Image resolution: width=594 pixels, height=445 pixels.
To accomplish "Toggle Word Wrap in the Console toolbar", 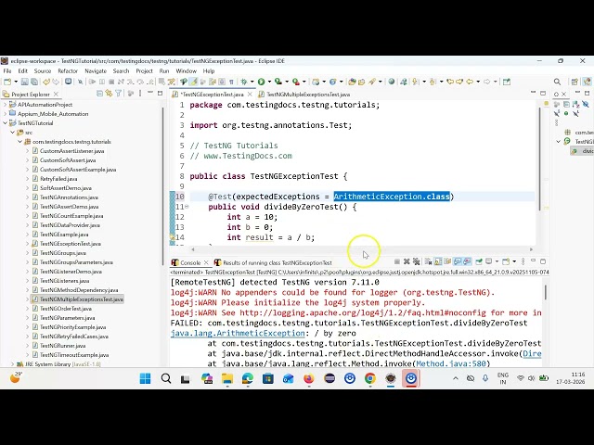I will [x=447, y=261].
